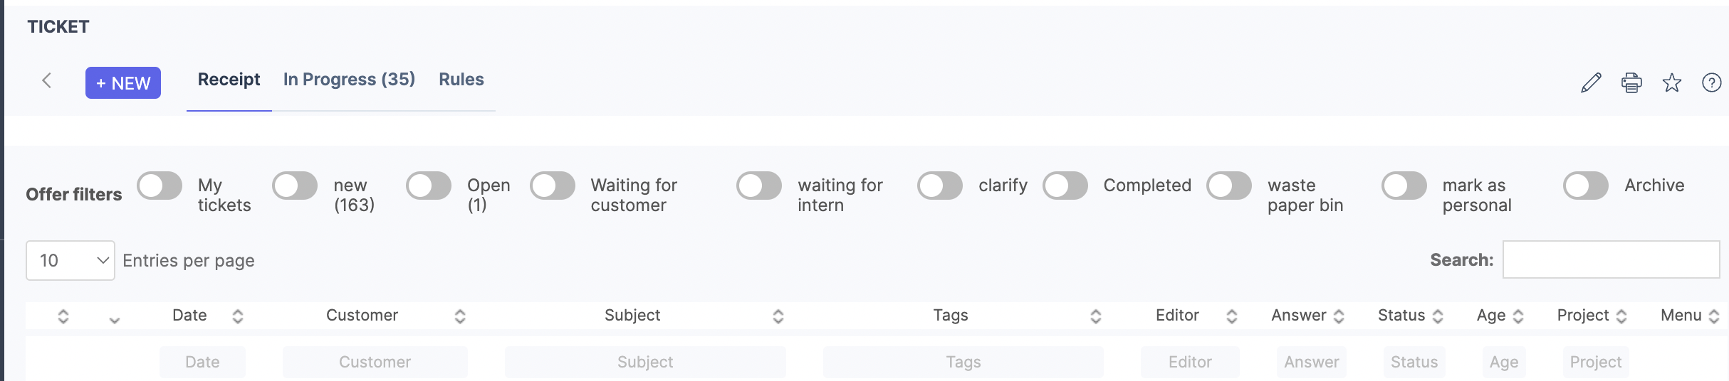Click the + NEW button
1729x381 pixels.
click(x=123, y=83)
